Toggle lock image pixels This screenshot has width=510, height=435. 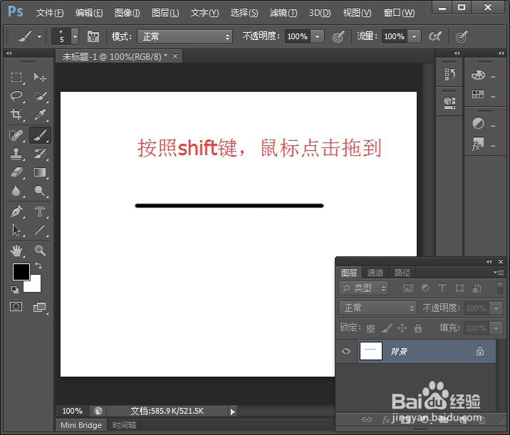pos(387,328)
